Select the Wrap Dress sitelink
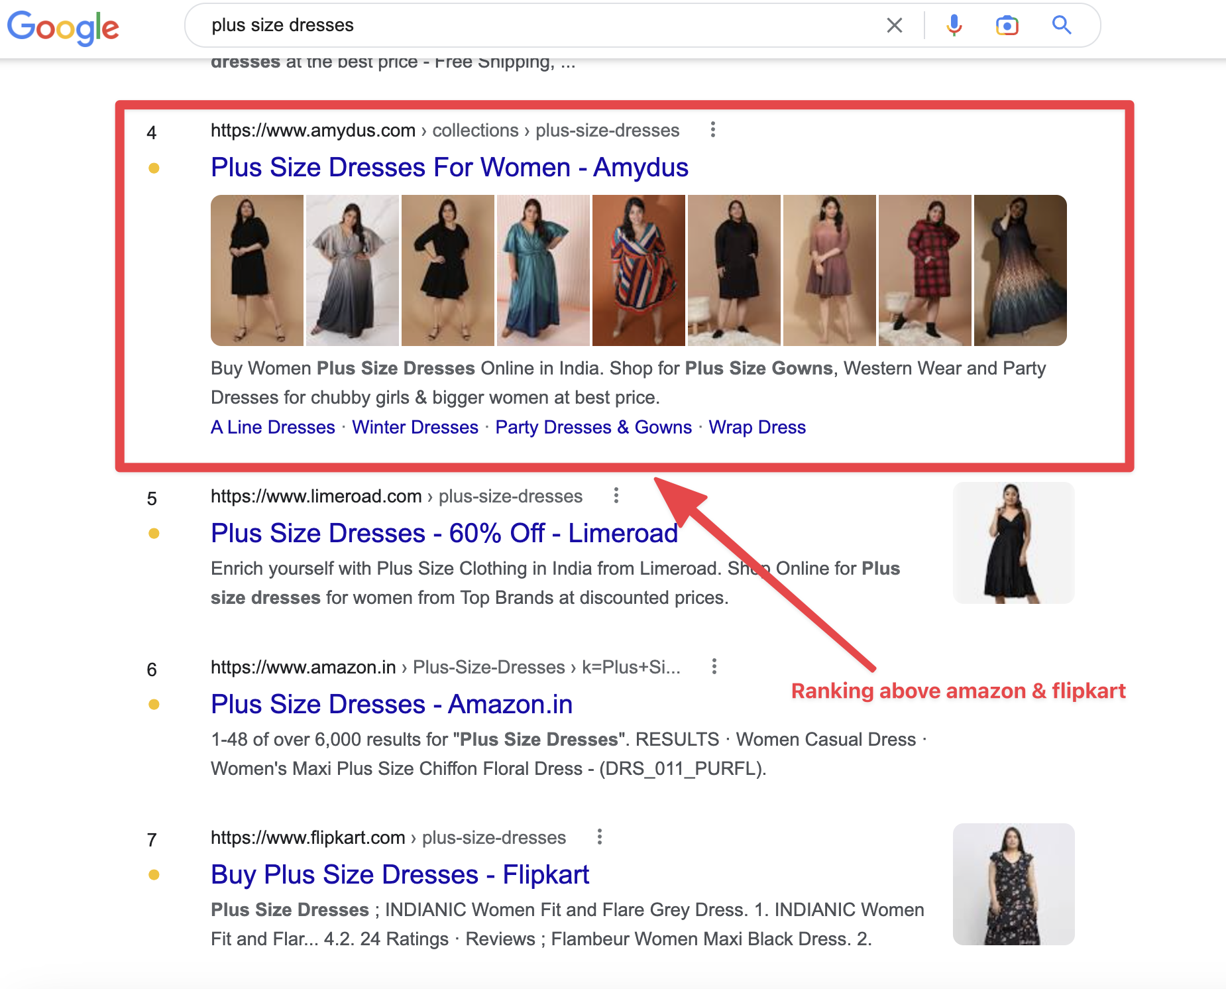Screen dimensions: 1226x989 tap(757, 428)
